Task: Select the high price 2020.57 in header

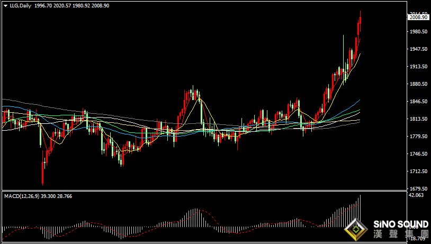Action: click(62, 6)
